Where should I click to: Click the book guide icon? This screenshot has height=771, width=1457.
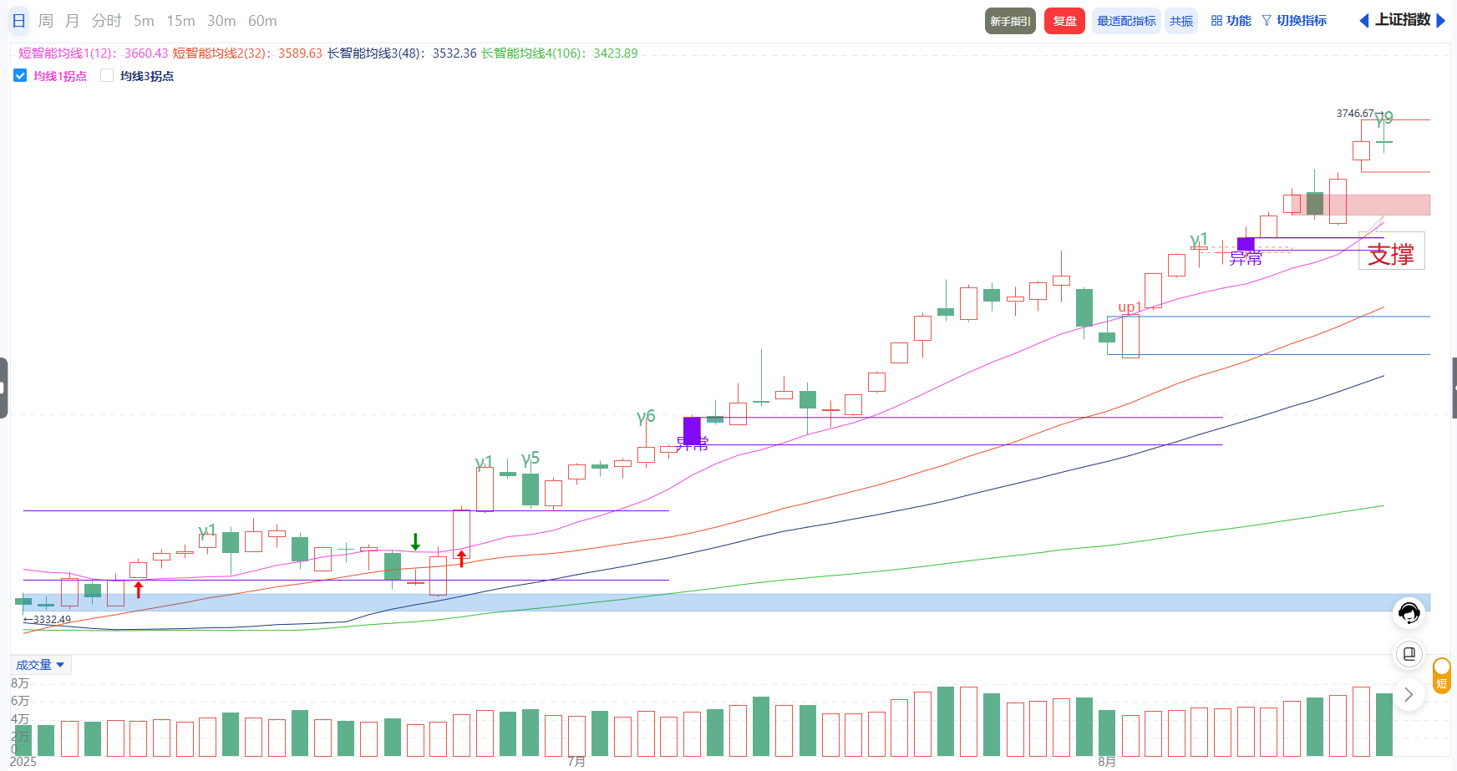pos(1409,653)
